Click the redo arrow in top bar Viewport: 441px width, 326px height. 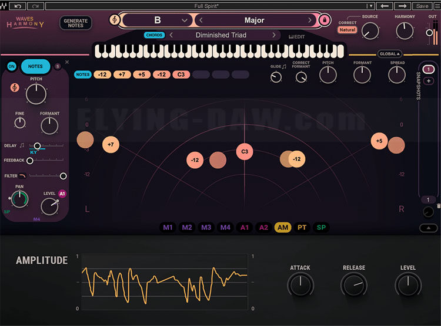tap(35, 6)
